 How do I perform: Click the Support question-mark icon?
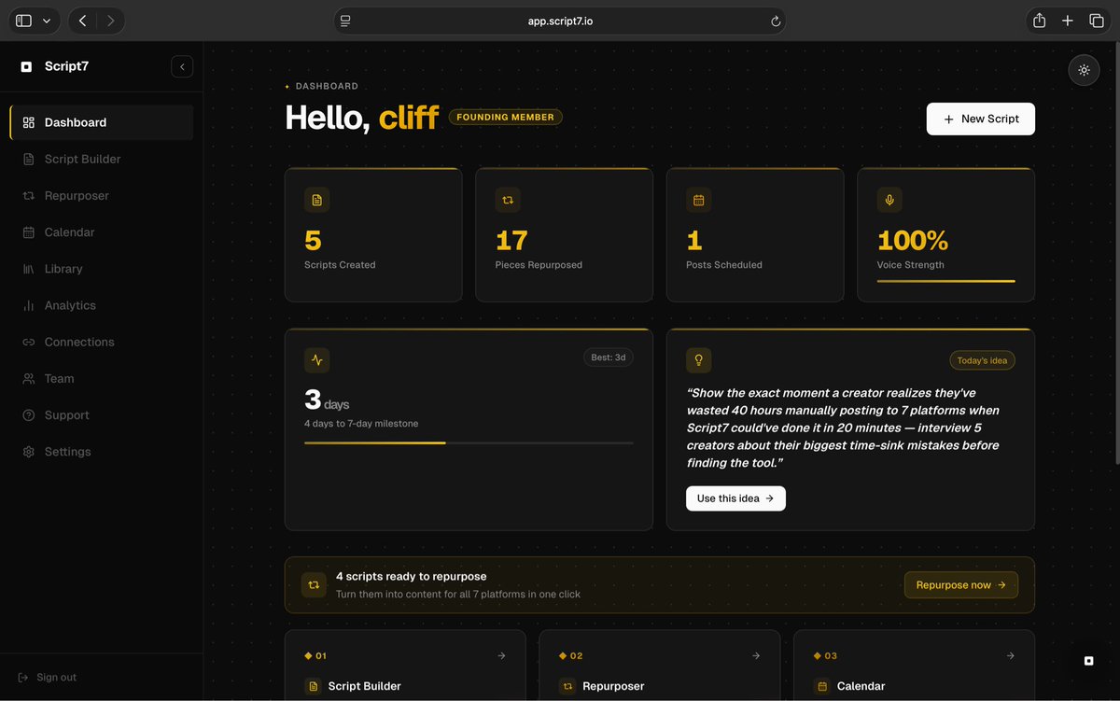[28, 415]
